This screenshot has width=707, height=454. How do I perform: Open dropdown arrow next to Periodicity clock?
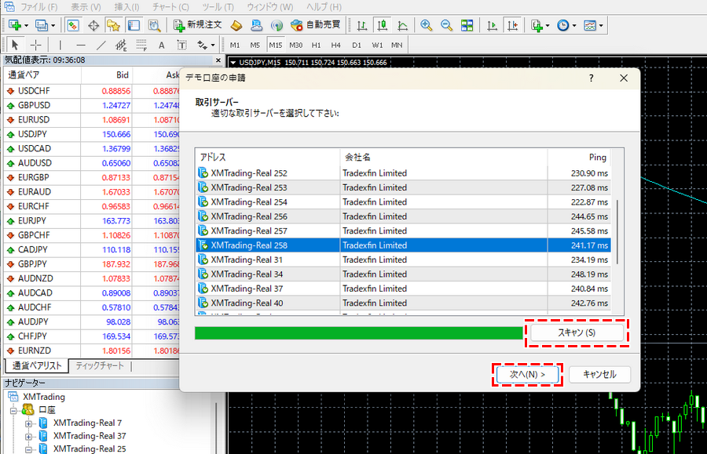(x=574, y=26)
